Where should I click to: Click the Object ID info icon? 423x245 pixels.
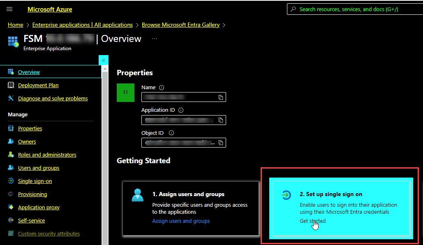pos(171,133)
